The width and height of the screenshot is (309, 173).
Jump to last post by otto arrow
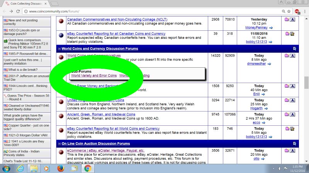click(263, 159)
